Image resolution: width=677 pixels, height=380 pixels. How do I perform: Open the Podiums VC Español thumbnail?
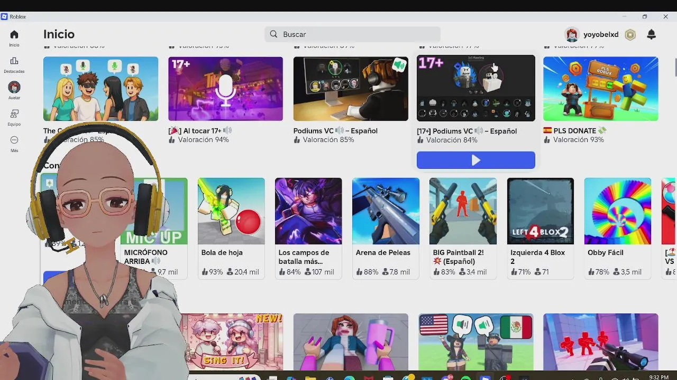point(351,89)
